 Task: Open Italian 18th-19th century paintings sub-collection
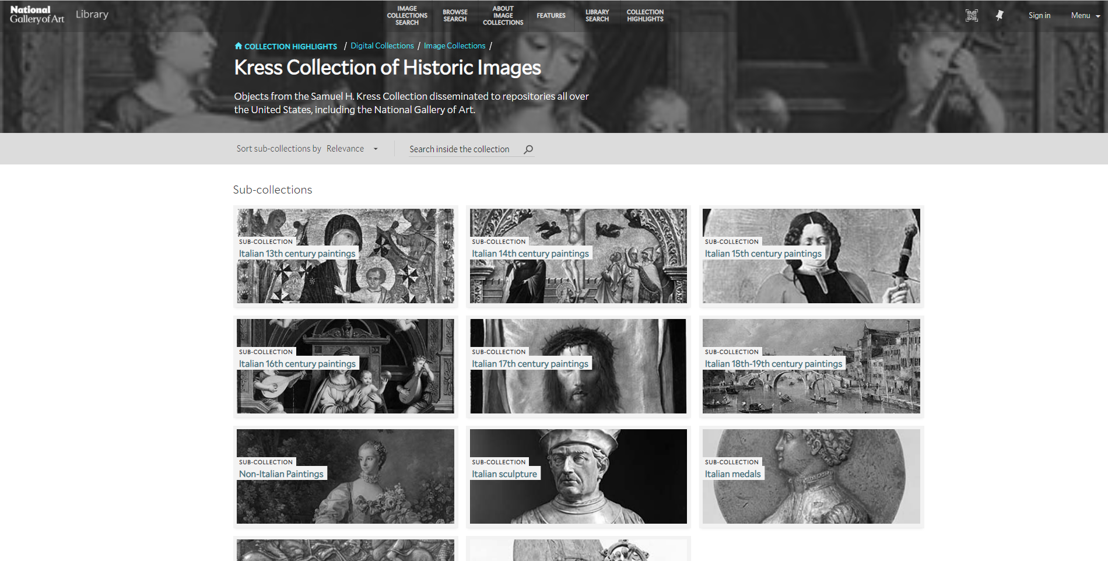tap(811, 366)
